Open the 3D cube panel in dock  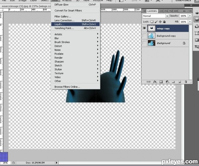point(197,13)
